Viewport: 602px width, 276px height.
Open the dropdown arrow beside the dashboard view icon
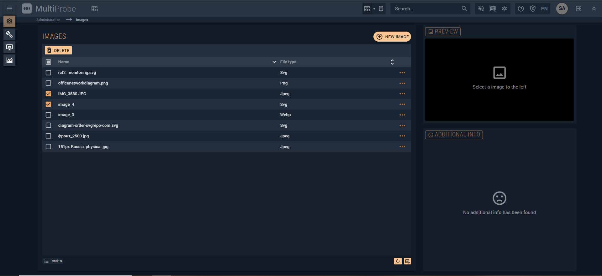[374, 9]
